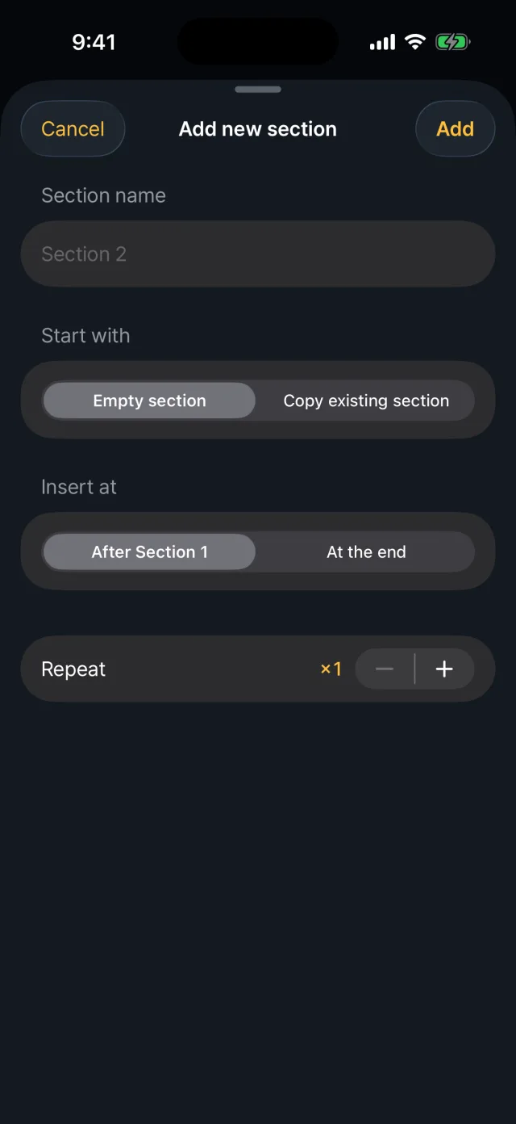
Task: Select the Empty section option
Action: 149,401
